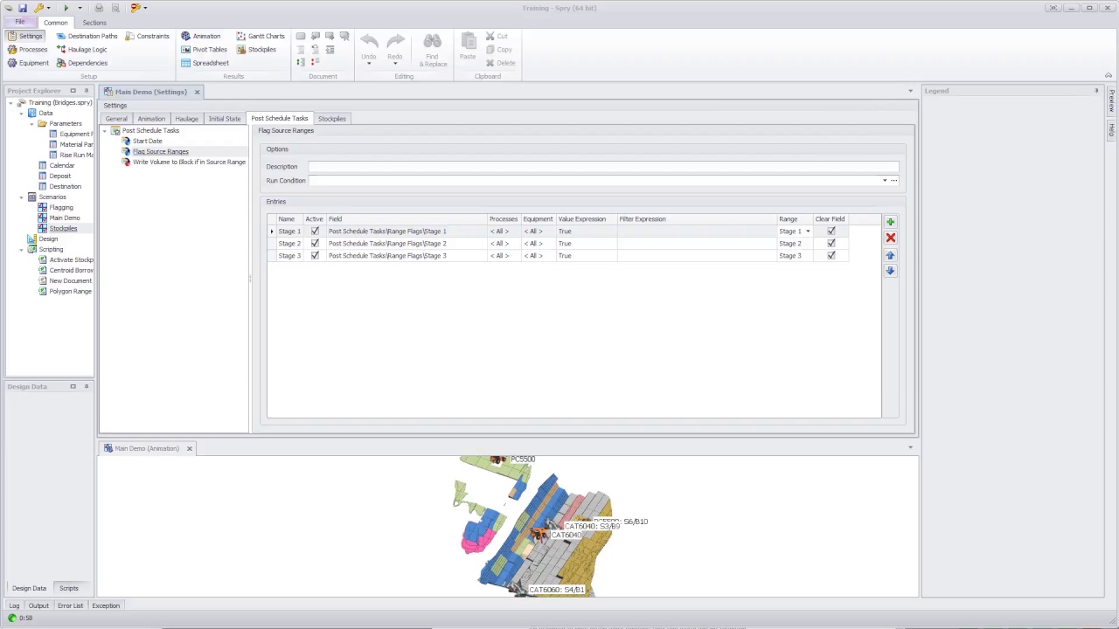Open the settings document panel dropdown arrow
Screen dimensions: 1119x629
(x=910, y=91)
